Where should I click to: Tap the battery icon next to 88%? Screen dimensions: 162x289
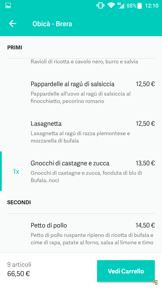(139, 5)
